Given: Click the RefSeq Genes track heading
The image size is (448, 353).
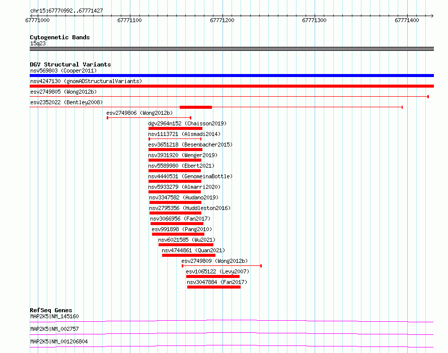Looking at the screenshot, I should pyautogui.click(x=51, y=310).
